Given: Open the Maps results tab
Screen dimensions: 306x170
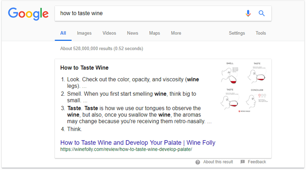Looking at the screenshot, I should [x=155, y=33].
